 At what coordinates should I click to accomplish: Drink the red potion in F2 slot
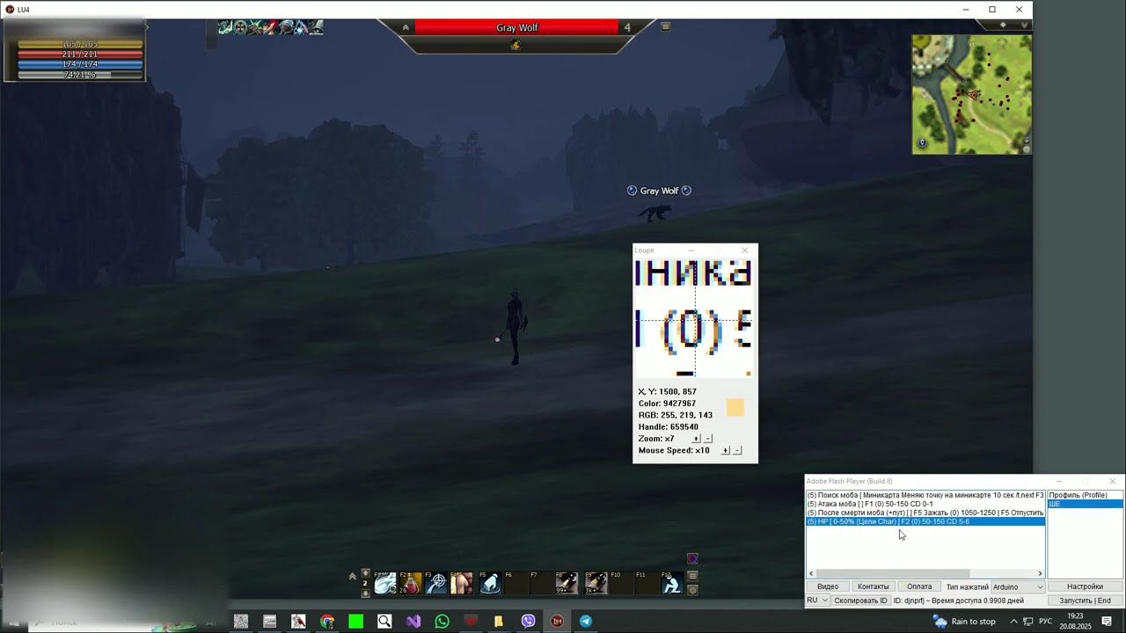(411, 583)
